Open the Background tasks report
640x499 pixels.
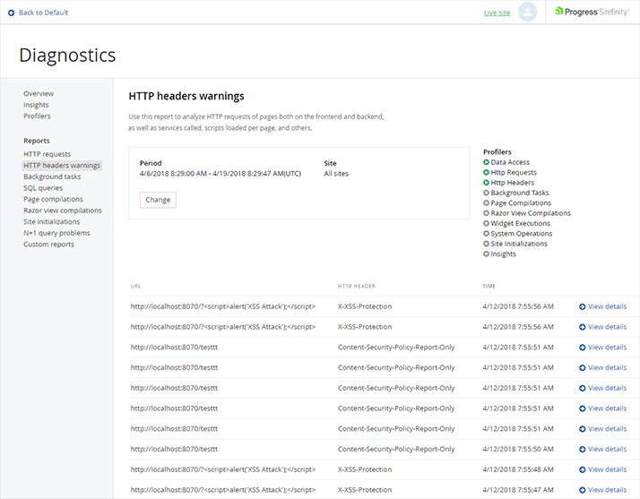52,176
